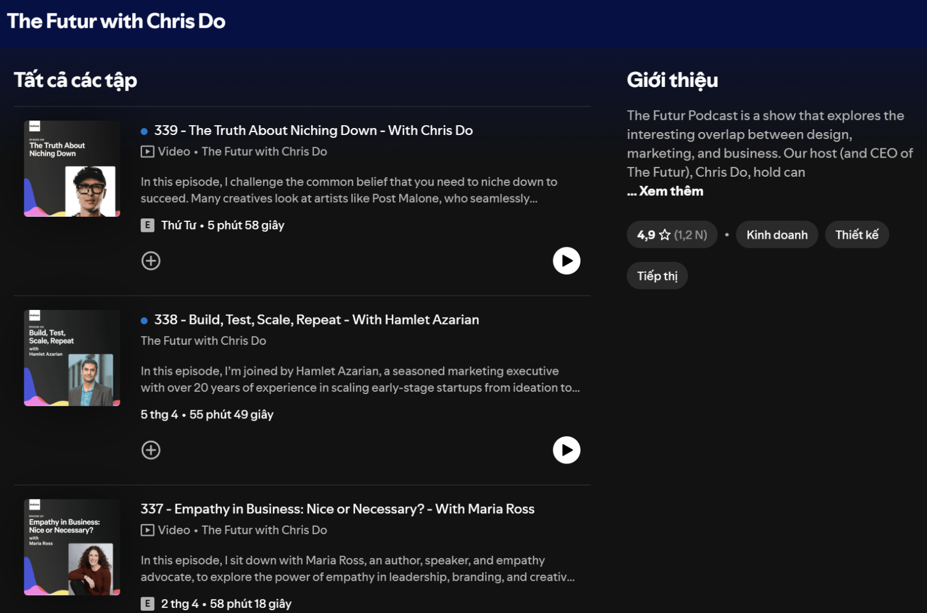Screen dimensions: 927x613
Task: Open show link under episode 338 title
Action: pyautogui.click(x=203, y=341)
